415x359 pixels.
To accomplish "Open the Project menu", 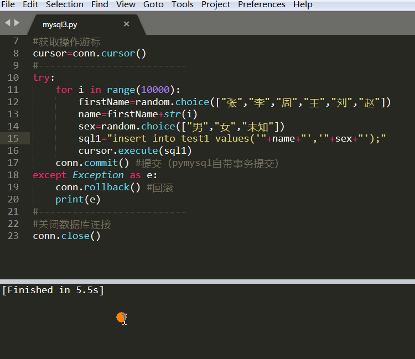I will click(x=216, y=4).
